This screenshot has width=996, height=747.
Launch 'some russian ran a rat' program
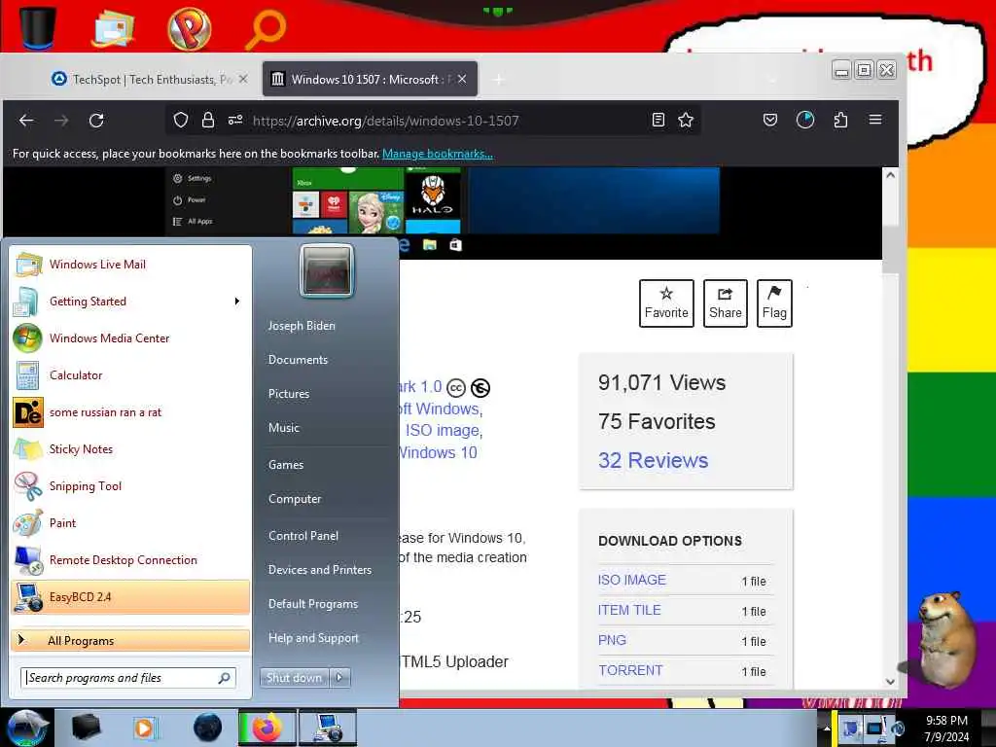click(x=131, y=412)
